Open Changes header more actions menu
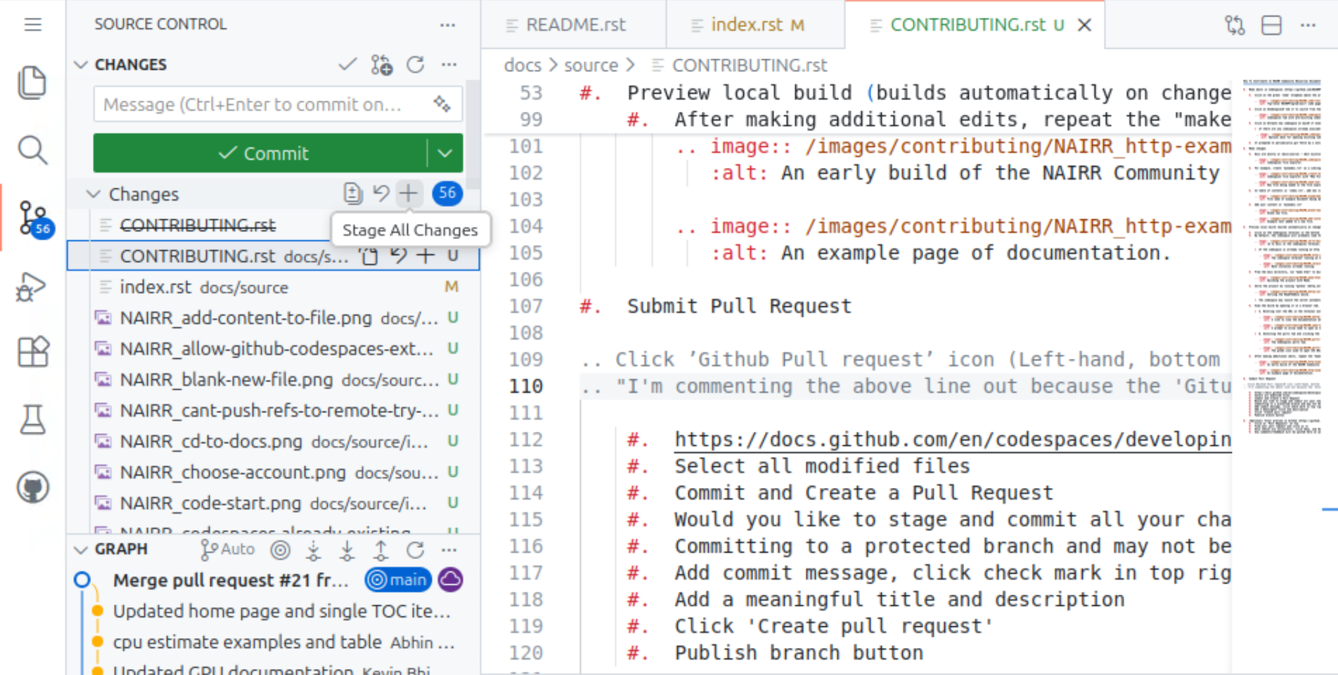This screenshot has height=675, width=1338. tap(449, 65)
